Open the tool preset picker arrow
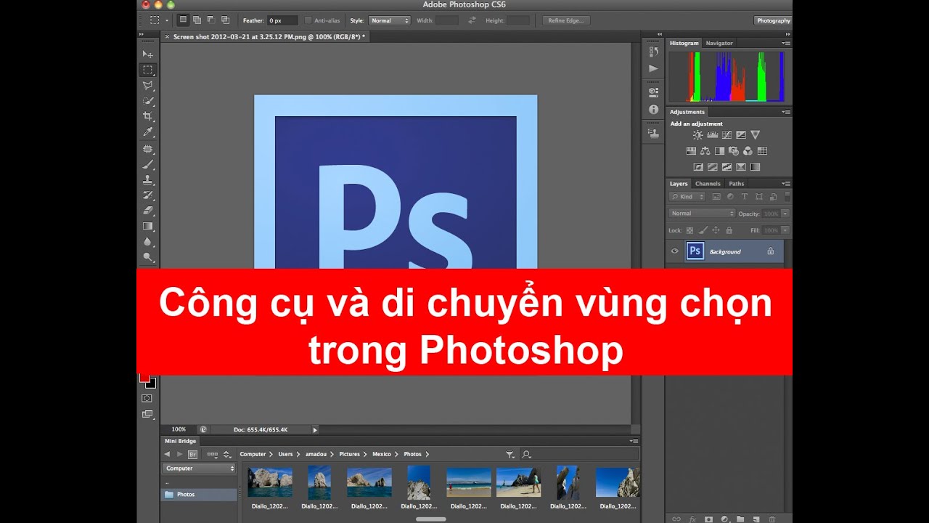 pos(166,20)
